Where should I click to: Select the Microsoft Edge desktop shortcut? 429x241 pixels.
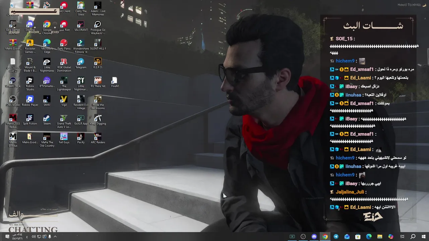pyautogui.click(x=47, y=46)
